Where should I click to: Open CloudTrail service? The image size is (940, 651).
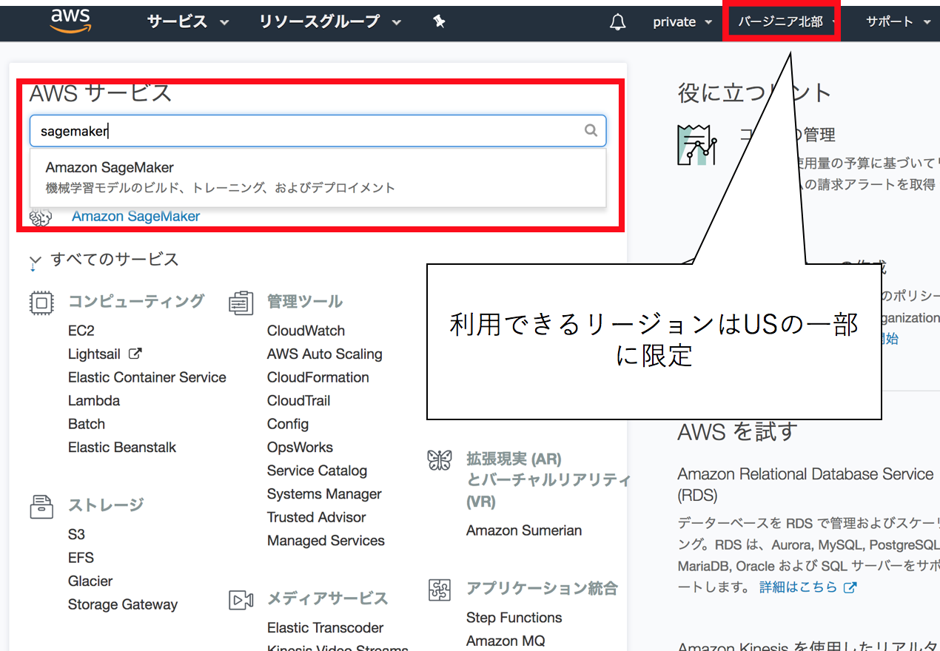tap(299, 401)
